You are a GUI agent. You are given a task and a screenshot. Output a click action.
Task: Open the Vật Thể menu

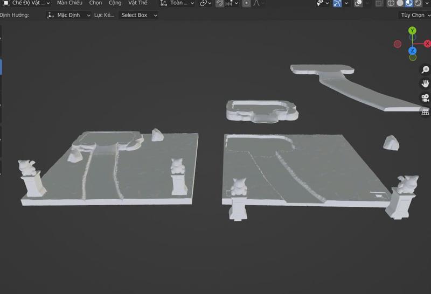click(137, 3)
